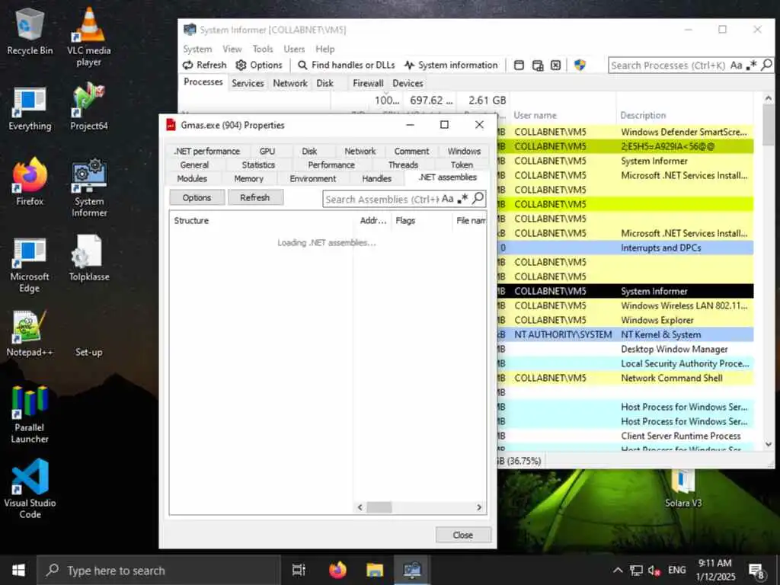780x585 pixels.
Task: Click Options button in .NET assemblies
Action: click(197, 197)
